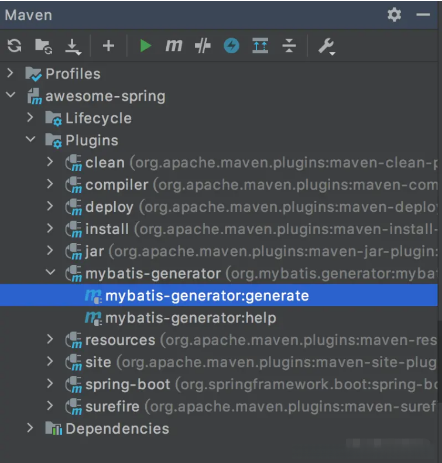Select the Lifecycle tree row
This screenshot has width=442, height=463.
pyautogui.click(x=219, y=118)
